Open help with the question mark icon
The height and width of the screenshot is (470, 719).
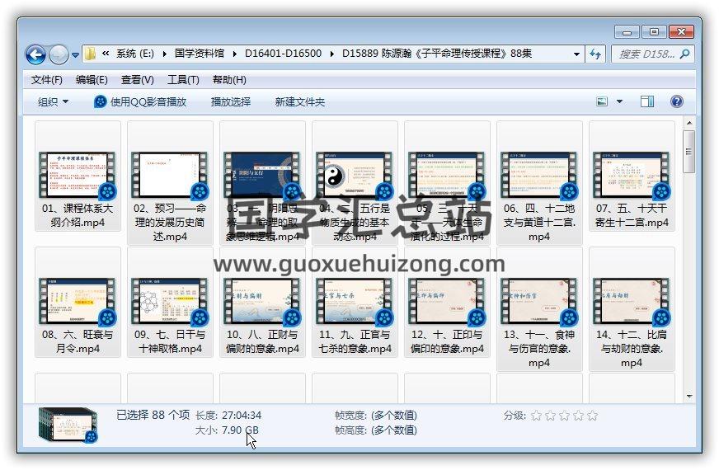[676, 101]
